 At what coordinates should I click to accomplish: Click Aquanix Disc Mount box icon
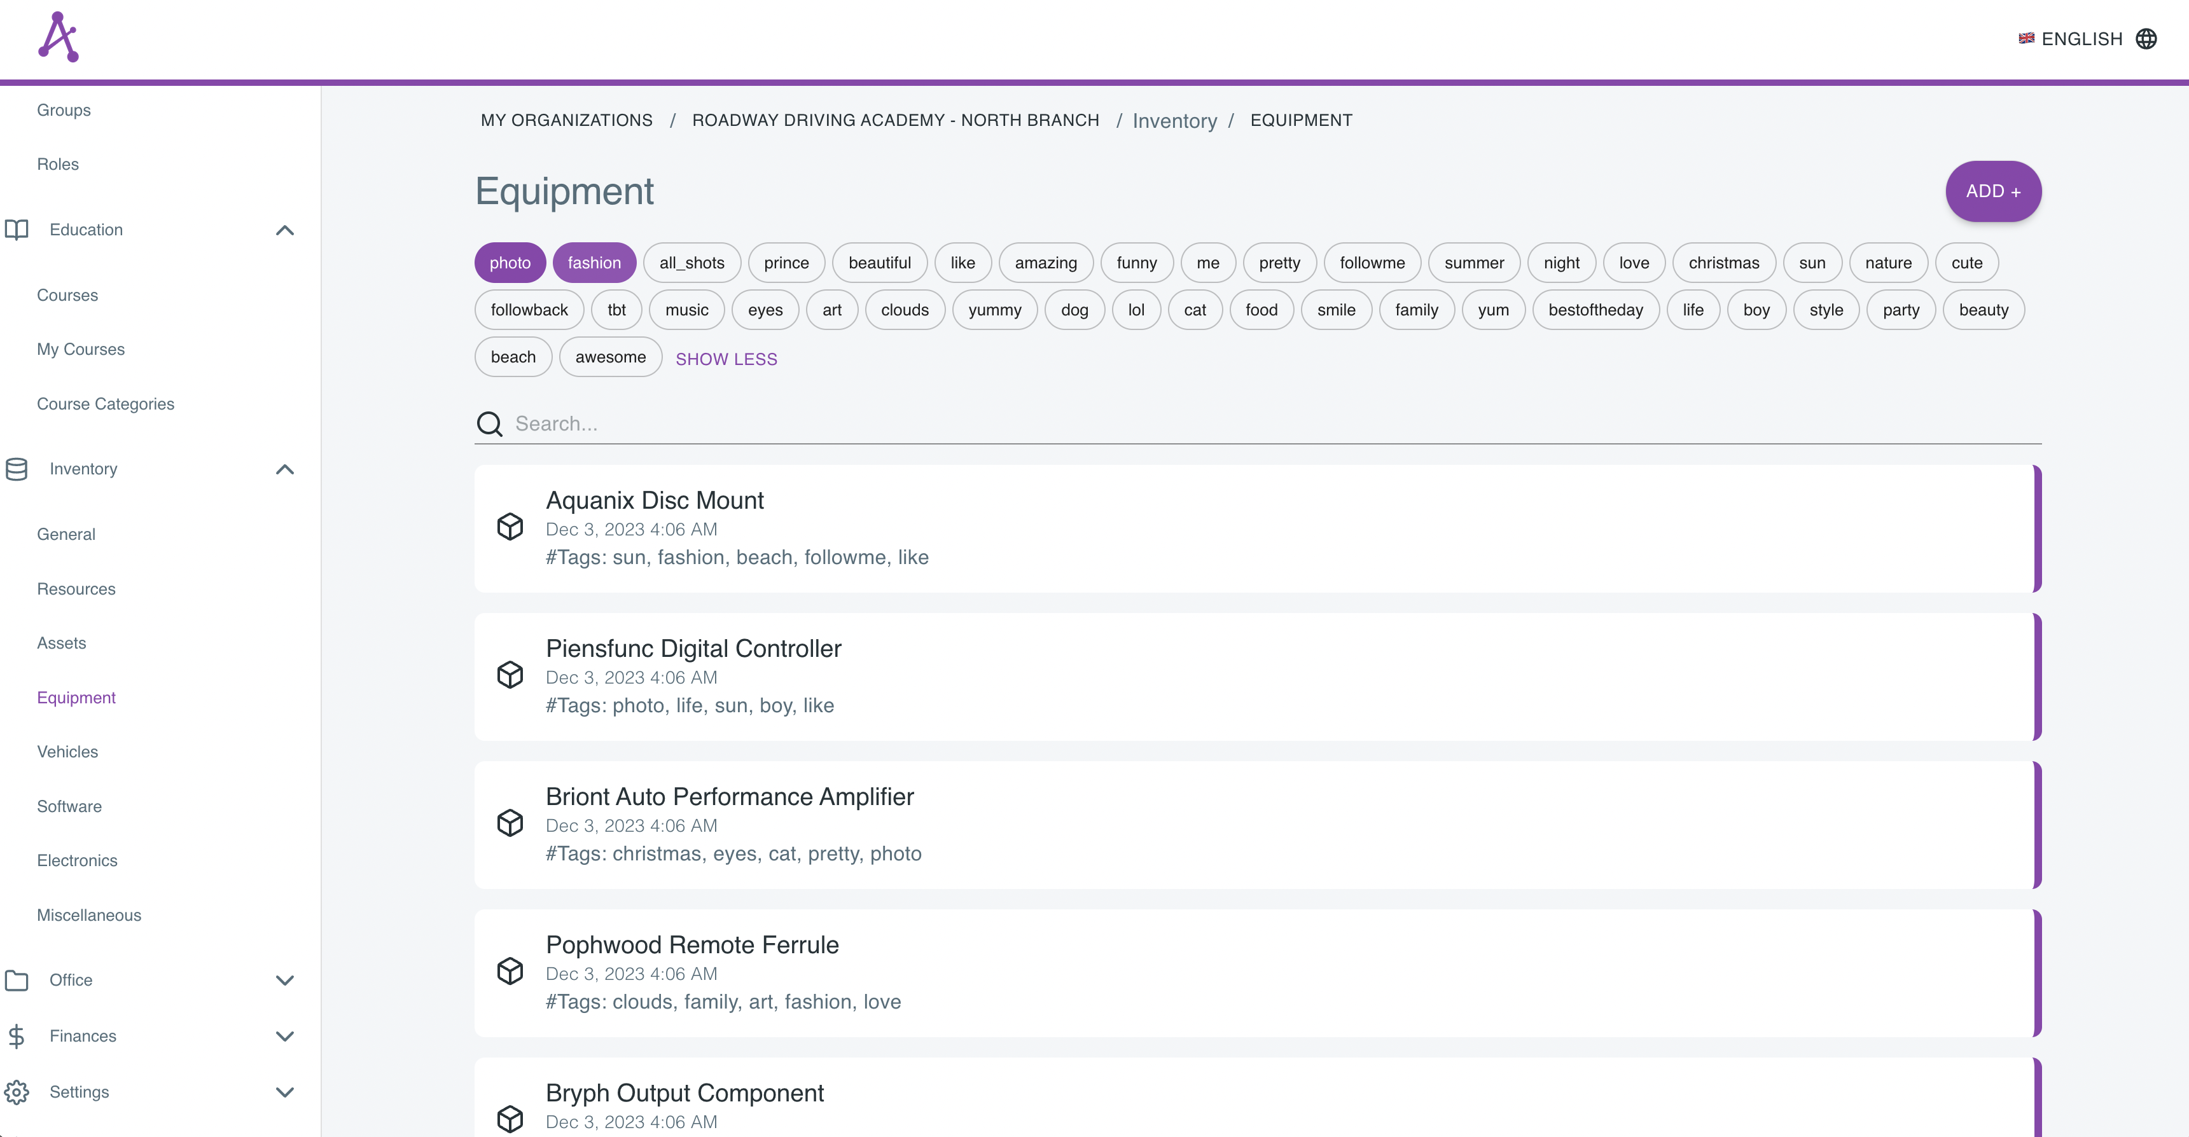(510, 527)
